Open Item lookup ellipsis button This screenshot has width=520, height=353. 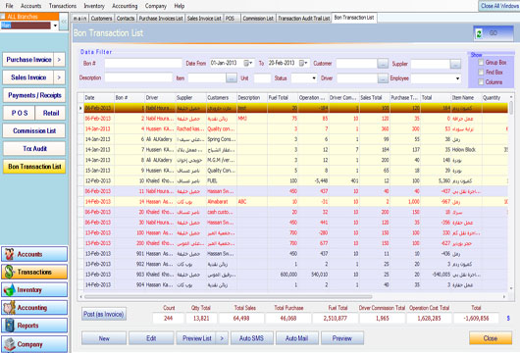[232, 78]
